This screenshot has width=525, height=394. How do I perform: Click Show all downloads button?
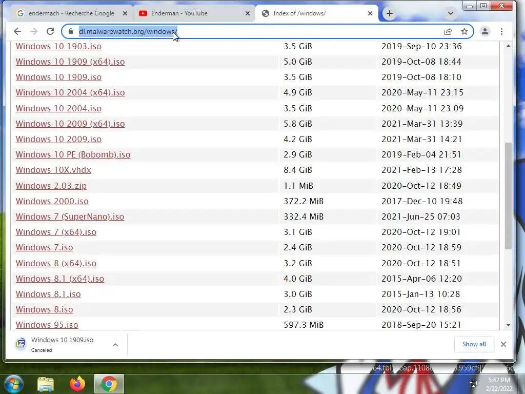(474, 344)
